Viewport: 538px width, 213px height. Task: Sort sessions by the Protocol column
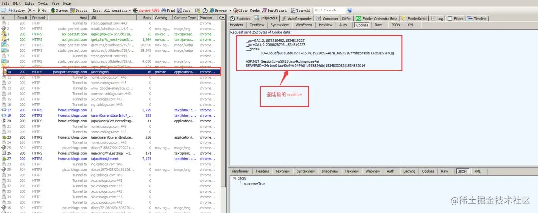pyautogui.click(x=39, y=18)
